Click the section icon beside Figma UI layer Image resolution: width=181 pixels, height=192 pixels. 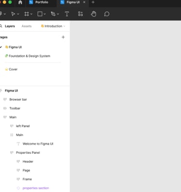tap(1, 91)
